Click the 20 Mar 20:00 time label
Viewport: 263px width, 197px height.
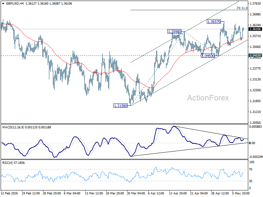point(115,193)
